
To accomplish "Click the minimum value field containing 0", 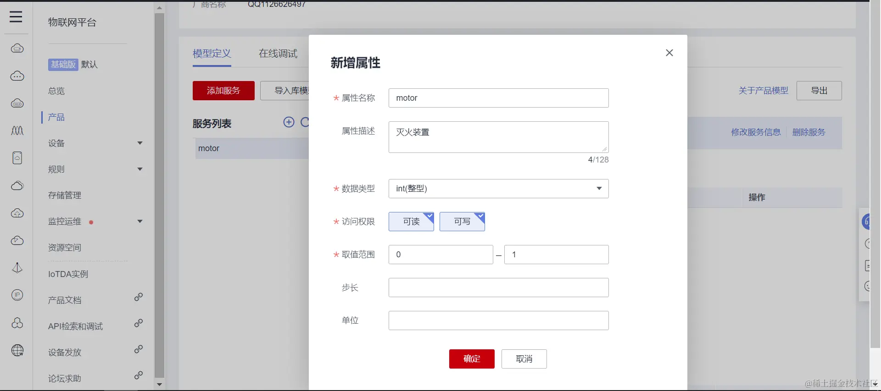I will point(440,255).
